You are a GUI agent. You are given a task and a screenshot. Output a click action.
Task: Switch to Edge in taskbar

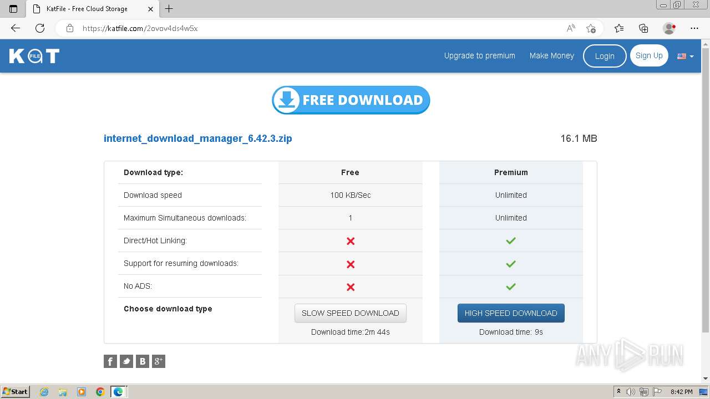119,392
